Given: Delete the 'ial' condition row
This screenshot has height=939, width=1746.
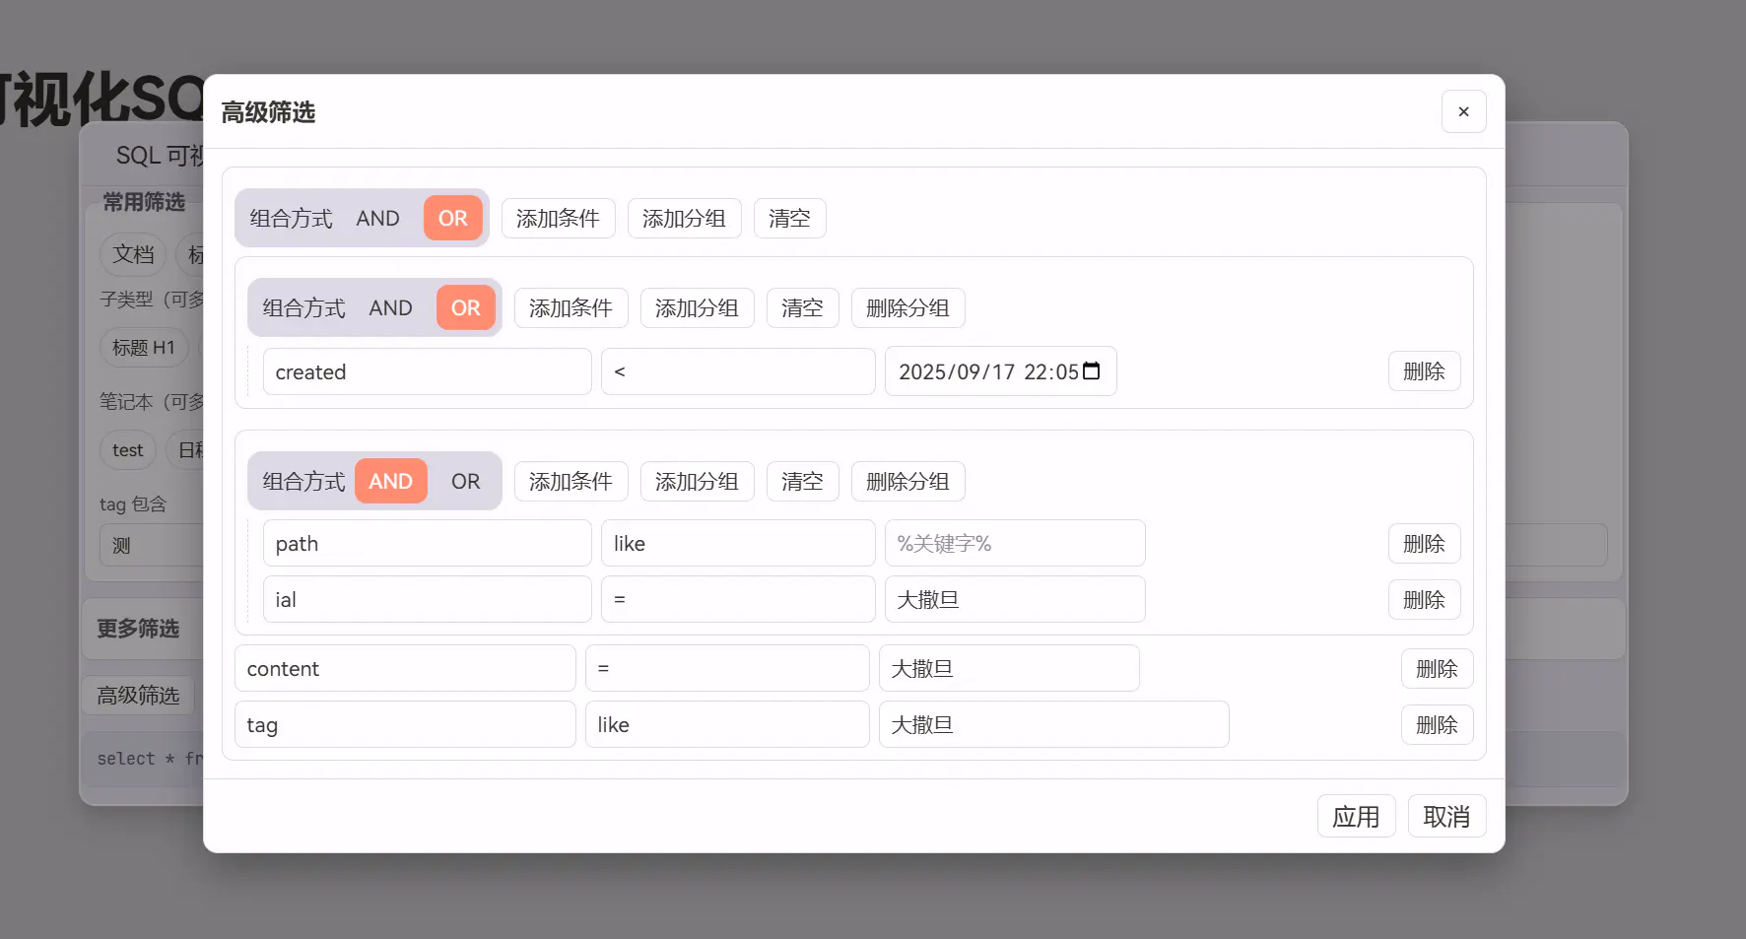Looking at the screenshot, I should pyautogui.click(x=1424, y=600).
